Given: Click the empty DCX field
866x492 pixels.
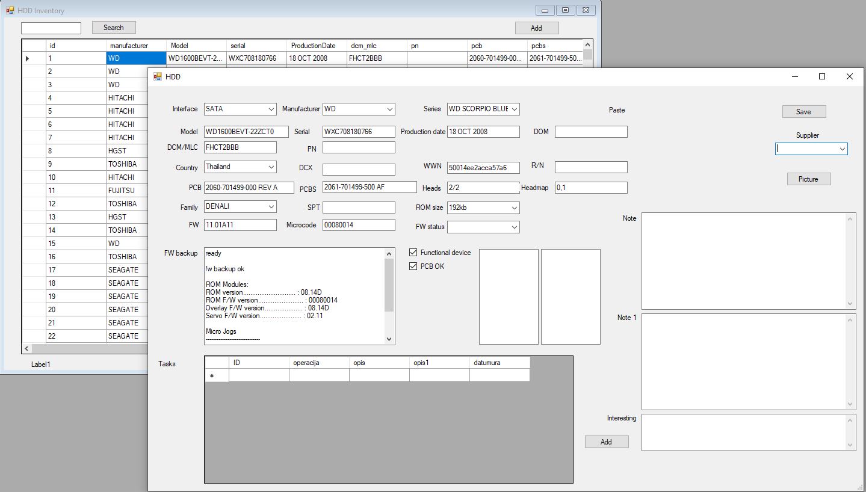Looking at the screenshot, I should (x=359, y=169).
